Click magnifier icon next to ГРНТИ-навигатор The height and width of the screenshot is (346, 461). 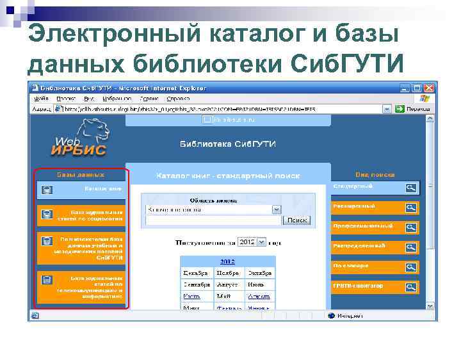(410, 288)
